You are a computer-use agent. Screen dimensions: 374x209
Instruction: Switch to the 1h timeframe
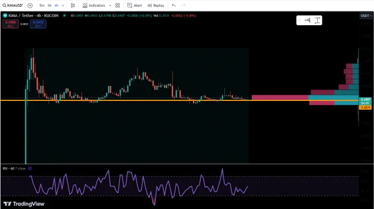50,5
